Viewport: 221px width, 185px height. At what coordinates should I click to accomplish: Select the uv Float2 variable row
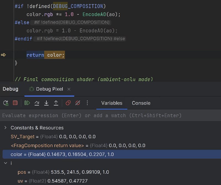[x=110, y=181]
